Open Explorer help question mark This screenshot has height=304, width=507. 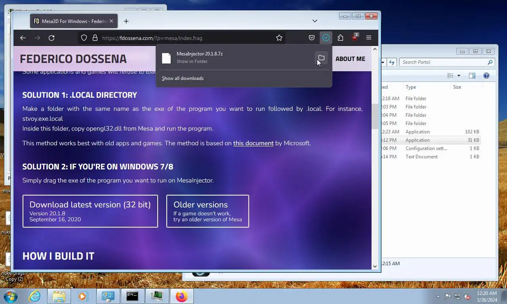point(486,76)
